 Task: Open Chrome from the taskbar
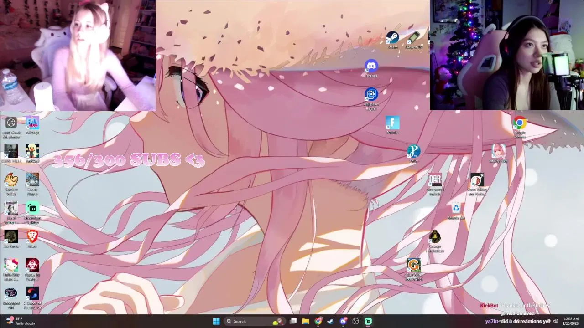318,321
